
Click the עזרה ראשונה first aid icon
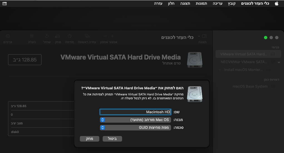pyautogui.click(x=87, y=36)
